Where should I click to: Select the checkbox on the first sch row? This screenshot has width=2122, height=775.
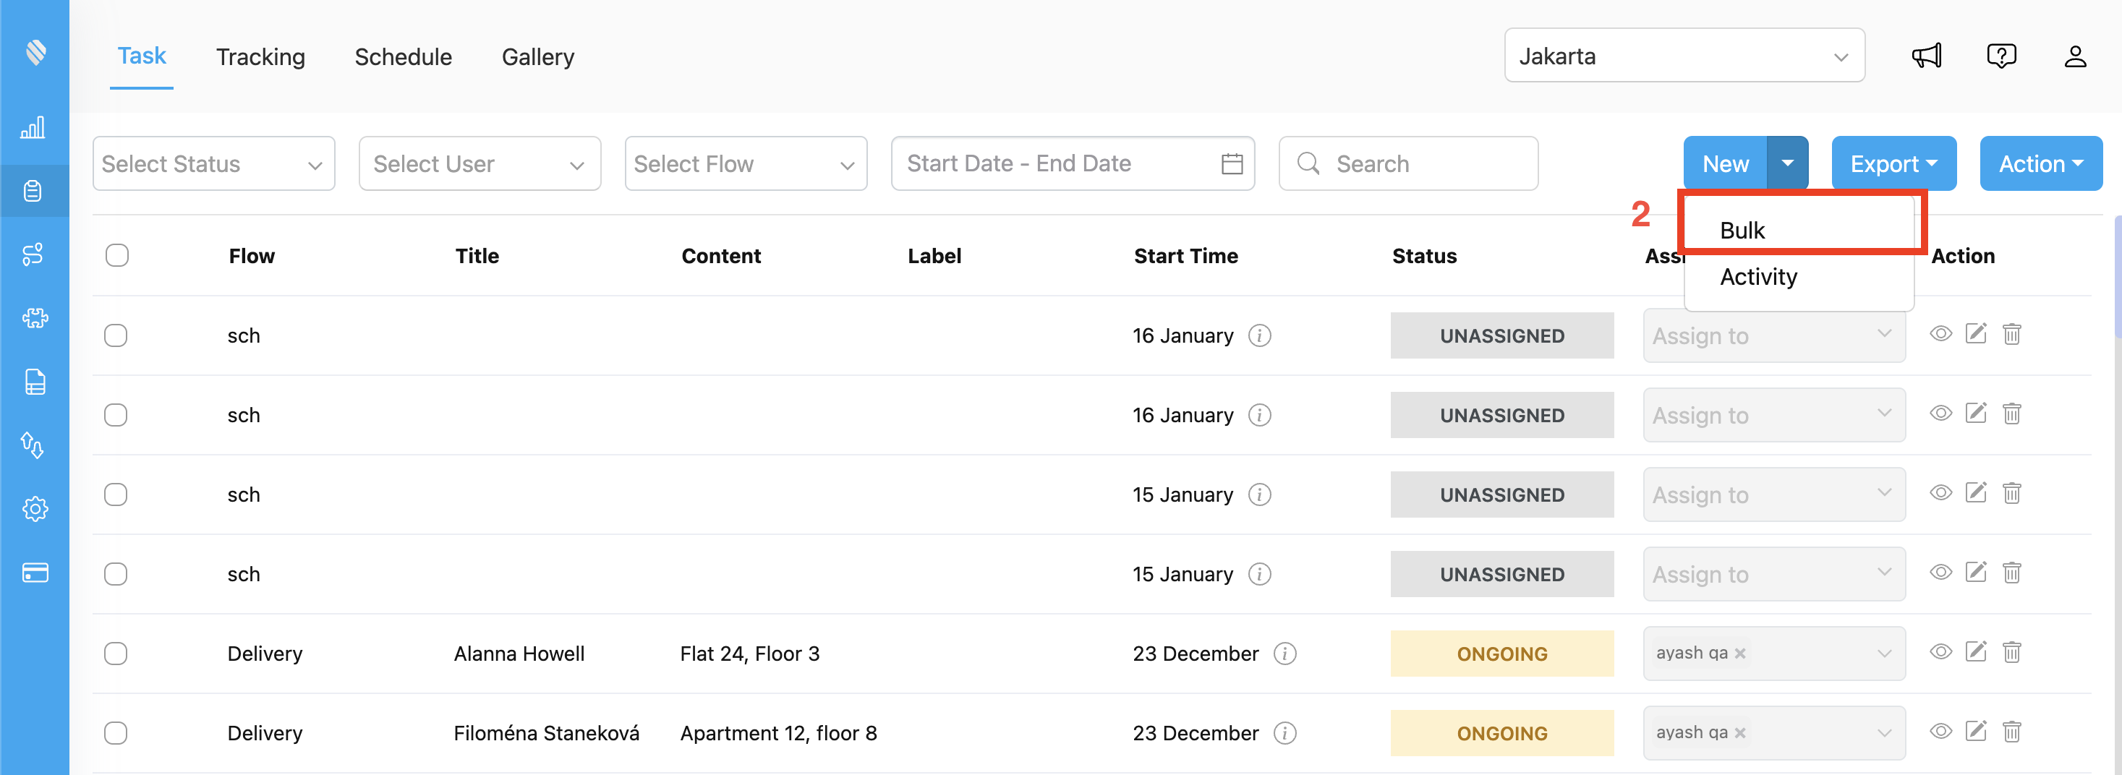coord(116,335)
